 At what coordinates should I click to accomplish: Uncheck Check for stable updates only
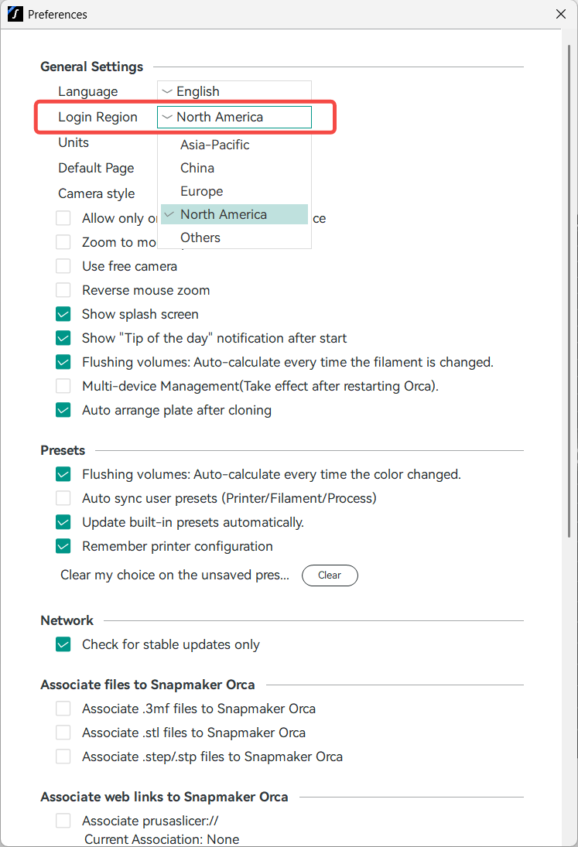[x=63, y=644]
